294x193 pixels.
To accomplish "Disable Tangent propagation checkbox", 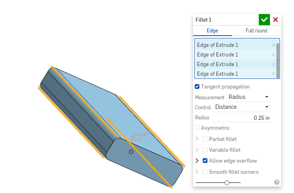I will click(x=197, y=86).
